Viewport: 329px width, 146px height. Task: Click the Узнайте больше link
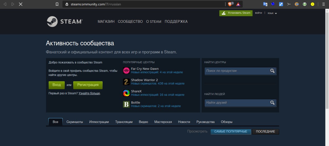pyautogui.click(x=89, y=93)
